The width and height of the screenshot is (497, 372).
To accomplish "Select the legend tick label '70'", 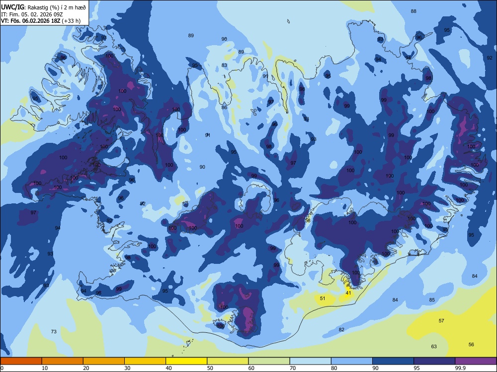I will tap(293, 368).
